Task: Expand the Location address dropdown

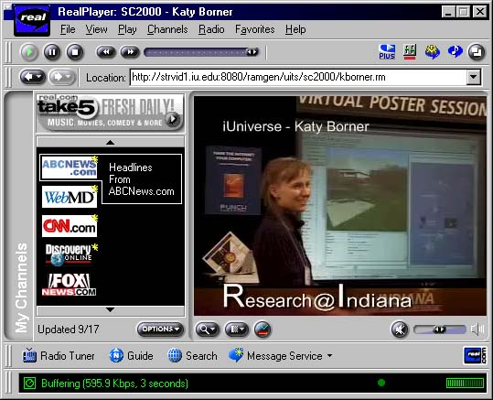Action: click(474, 77)
